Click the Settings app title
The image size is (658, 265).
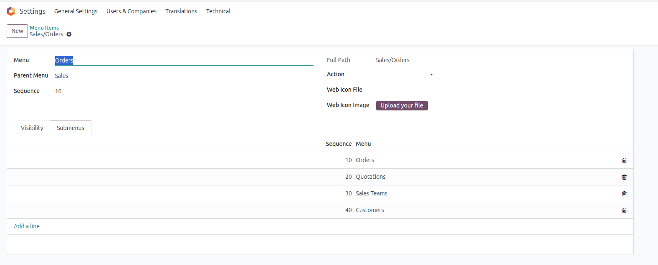click(x=33, y=11)
